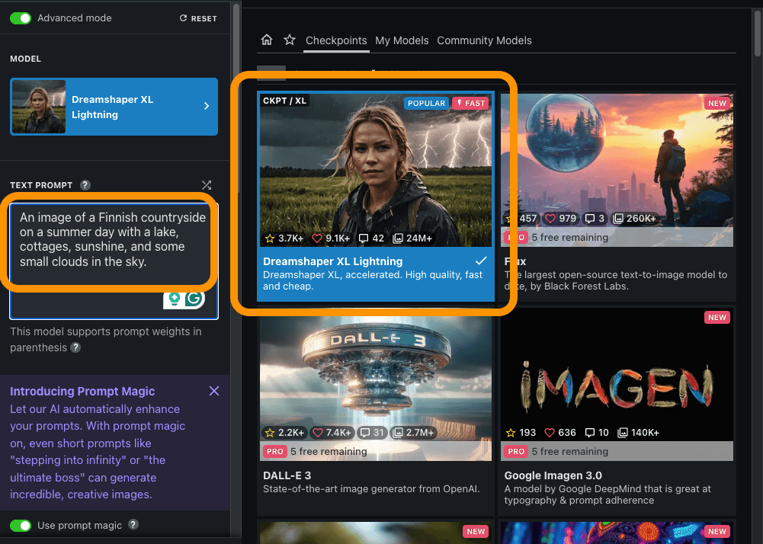Click the heart icon showing 636
763x544 pixels.
click(x=550, y=433)
